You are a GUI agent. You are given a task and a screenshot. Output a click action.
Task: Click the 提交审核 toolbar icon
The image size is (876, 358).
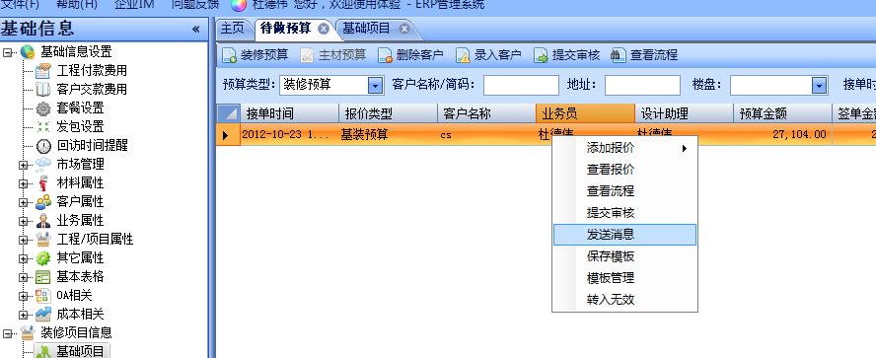pos(541,55)
